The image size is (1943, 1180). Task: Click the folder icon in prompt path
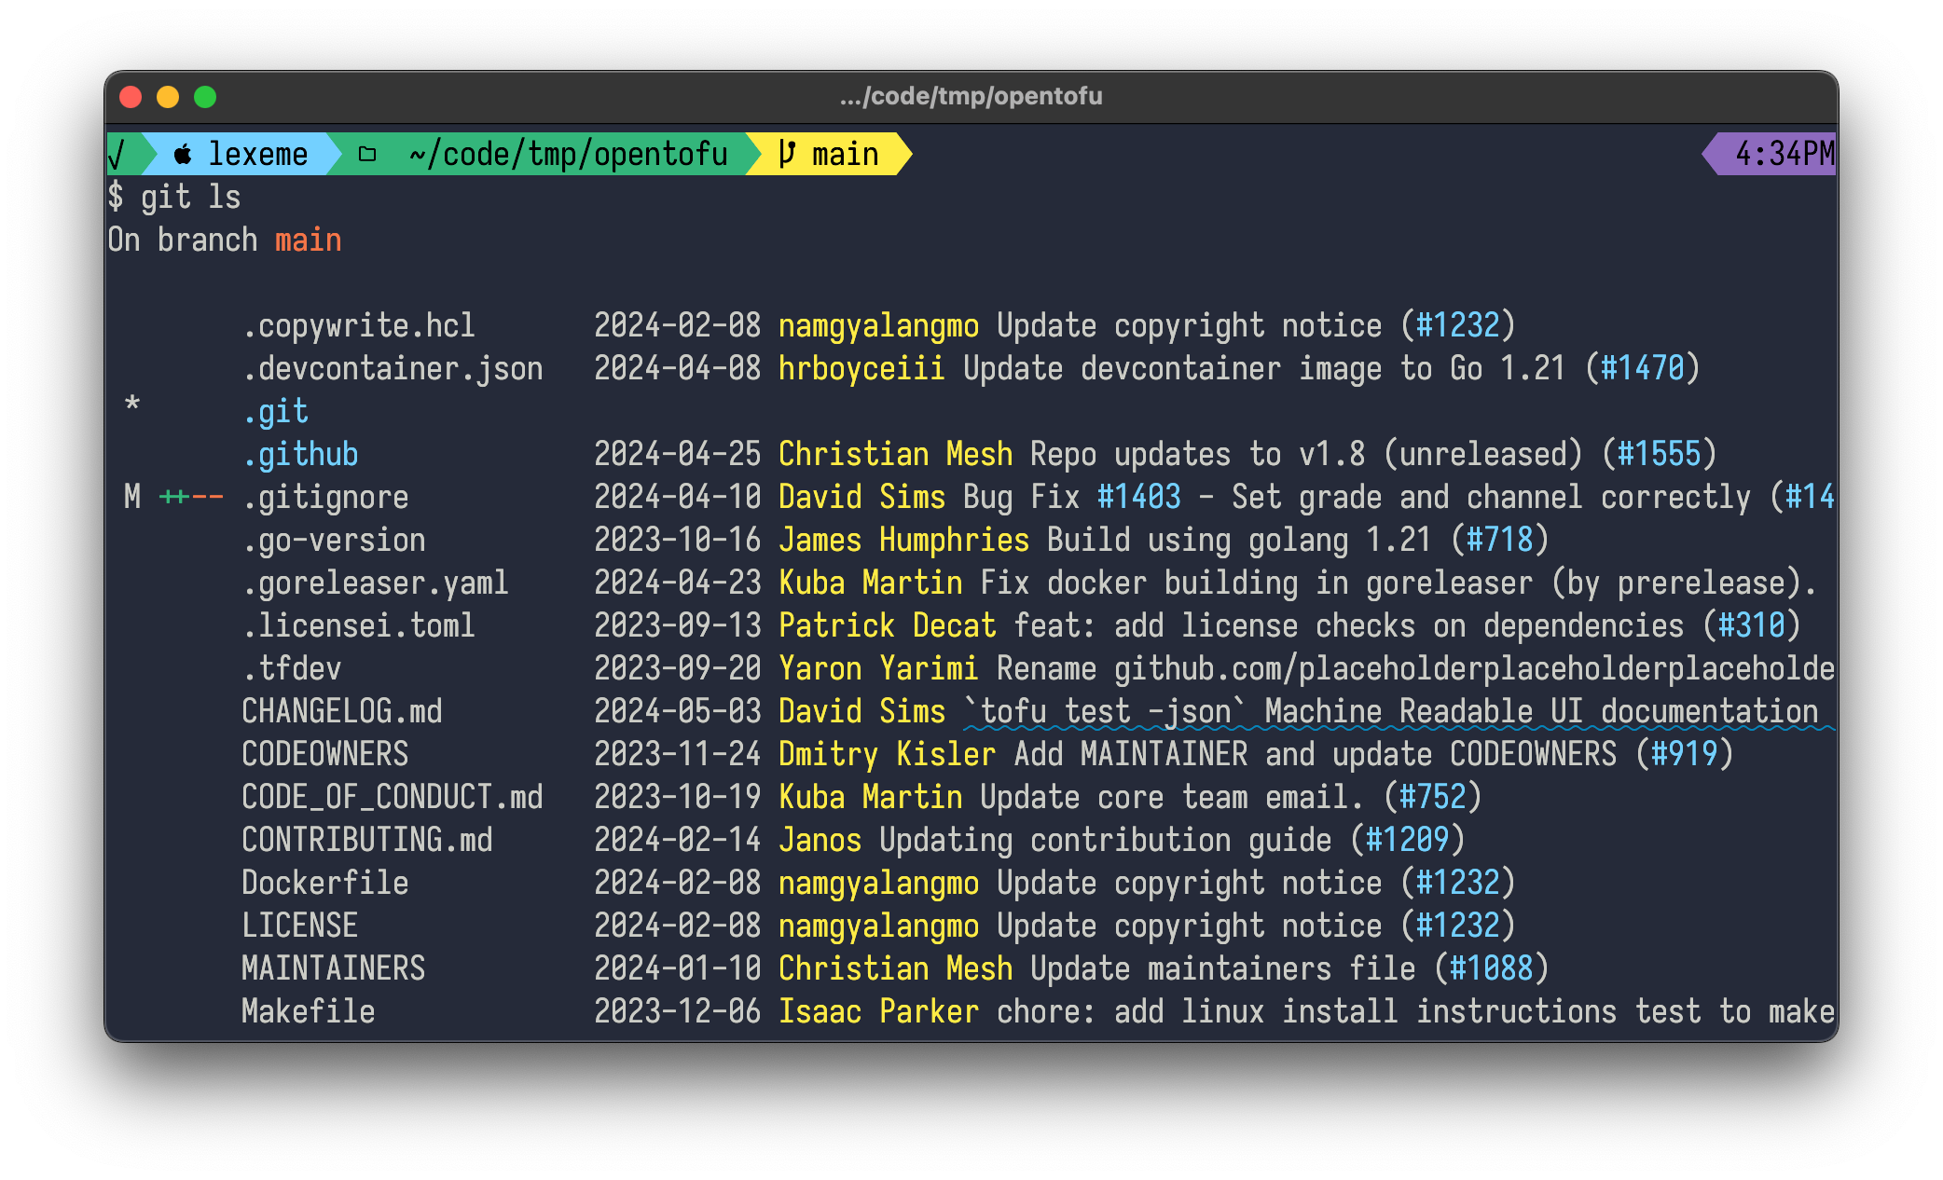click(x=367, y=154)
